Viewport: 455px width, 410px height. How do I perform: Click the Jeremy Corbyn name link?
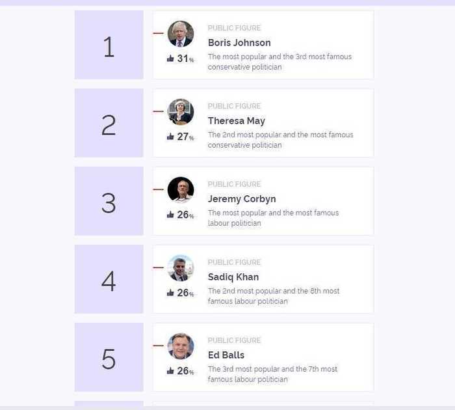tap(242, 199)
